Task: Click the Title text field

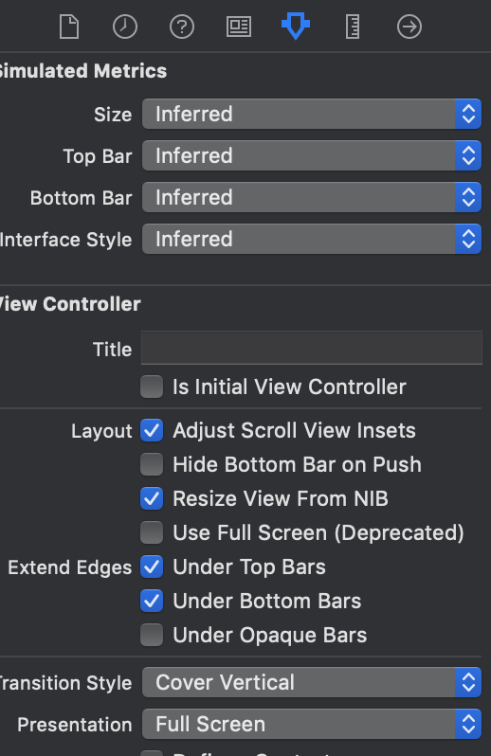Action: (312, 348)
